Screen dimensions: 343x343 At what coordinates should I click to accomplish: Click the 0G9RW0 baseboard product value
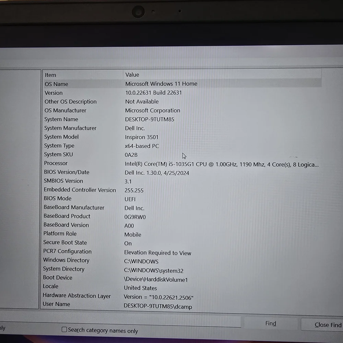click(x=135, y=217)
